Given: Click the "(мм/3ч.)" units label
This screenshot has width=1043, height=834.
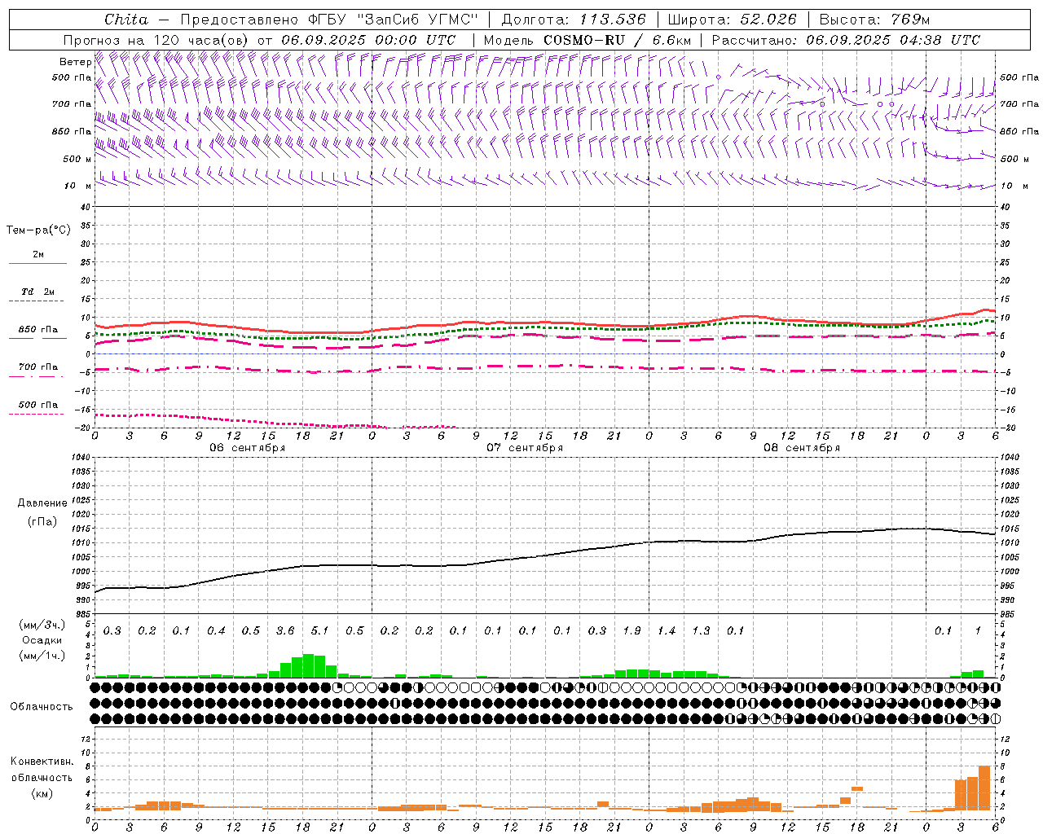Looking at the screenshot, I should tap(42, 625).
